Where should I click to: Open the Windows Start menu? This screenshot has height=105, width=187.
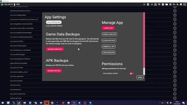3,103
